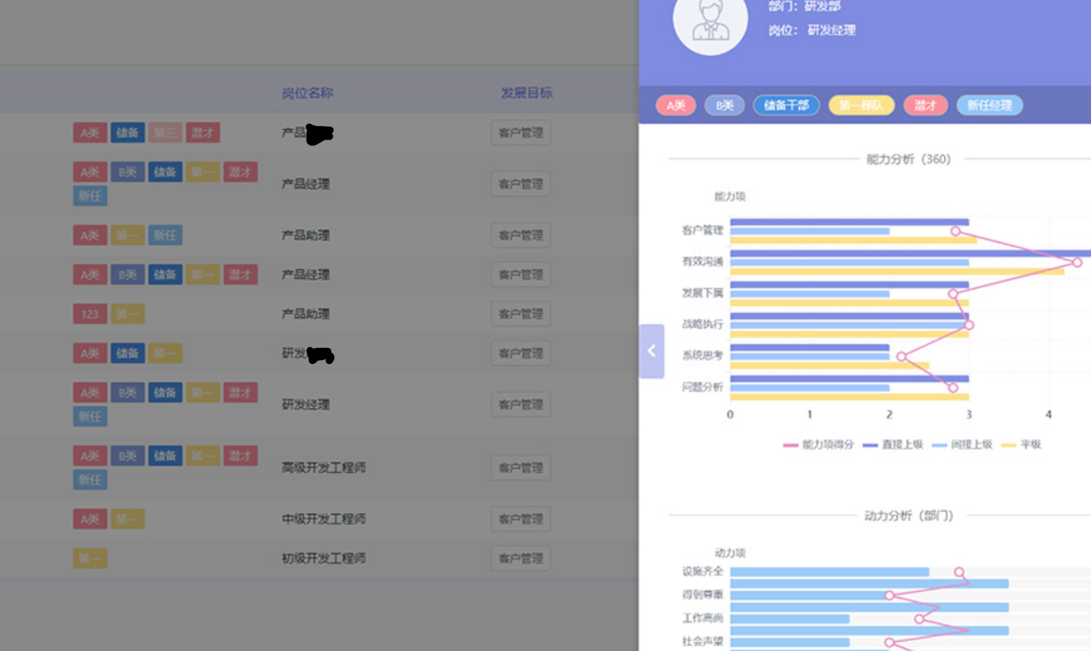The width and height of the screenshot is (1091, 651).
Task: Click the employee avatar icon
Action: [x=710, y=21]
